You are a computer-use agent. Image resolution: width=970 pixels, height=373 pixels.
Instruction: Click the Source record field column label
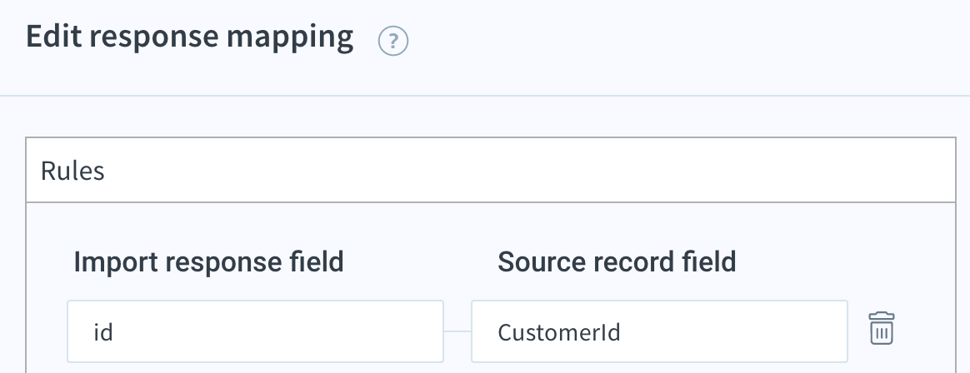(617, 261)
